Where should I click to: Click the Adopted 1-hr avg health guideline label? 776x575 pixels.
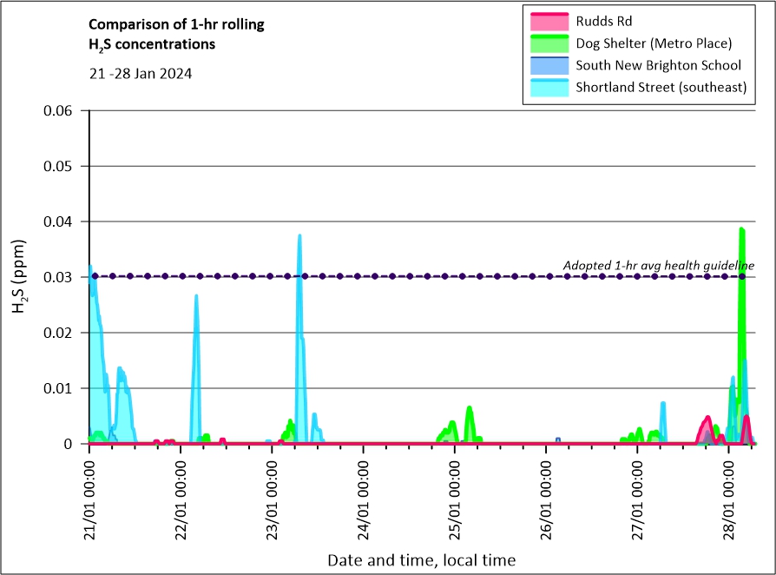pyautogui.click(x=659, y=265)
